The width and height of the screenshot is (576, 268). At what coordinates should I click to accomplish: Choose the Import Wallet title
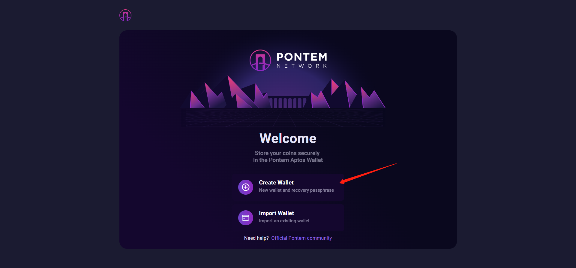[x=276, y=213]
